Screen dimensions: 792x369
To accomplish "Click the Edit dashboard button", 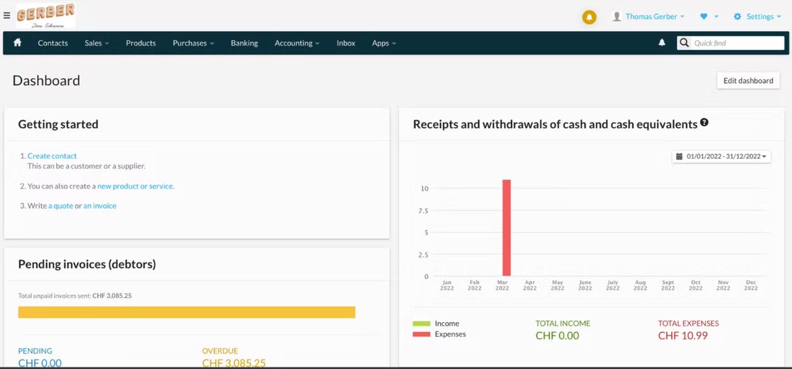I will 748,80.
